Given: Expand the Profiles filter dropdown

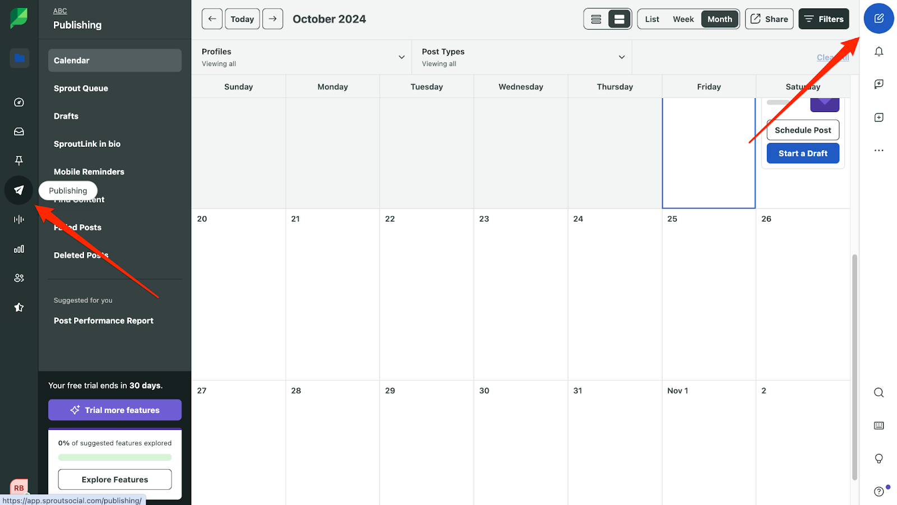Looking at the screenshot, I should click(x=401, y=57).
